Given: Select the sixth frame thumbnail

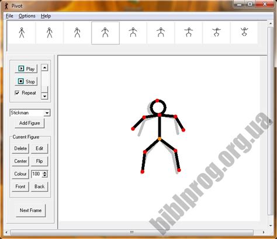Looking at the screenshot, I should 161,33.
